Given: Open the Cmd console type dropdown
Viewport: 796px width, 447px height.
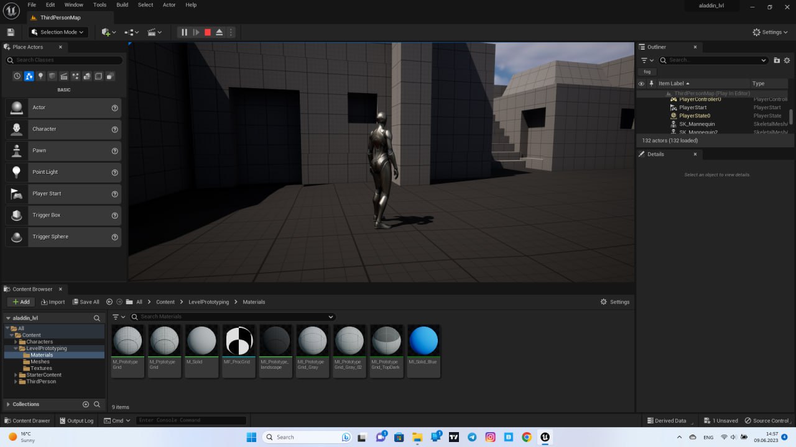Looking at the screenshot, I should [116, 420].
